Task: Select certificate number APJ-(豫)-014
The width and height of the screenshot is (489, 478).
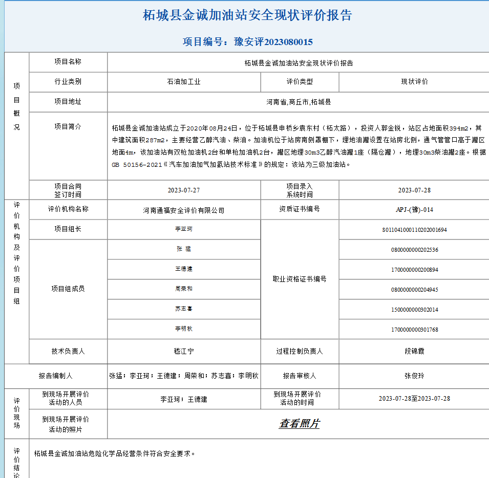Action: click(414, 210)
